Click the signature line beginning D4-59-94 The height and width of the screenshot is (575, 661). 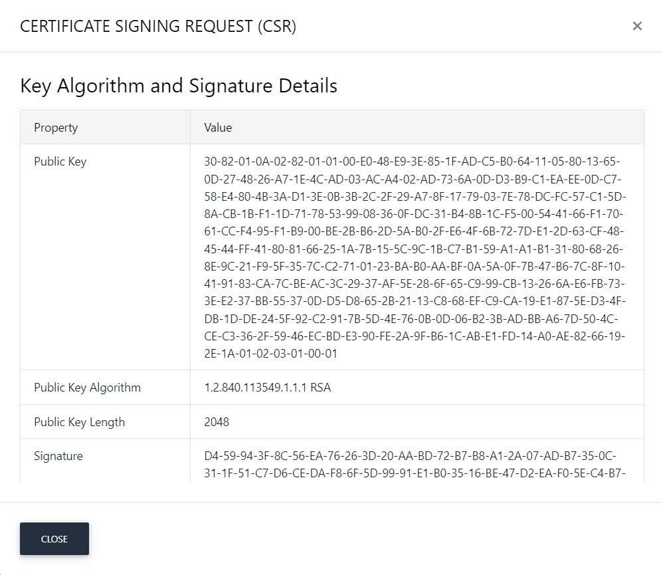[x=410, y=456]
